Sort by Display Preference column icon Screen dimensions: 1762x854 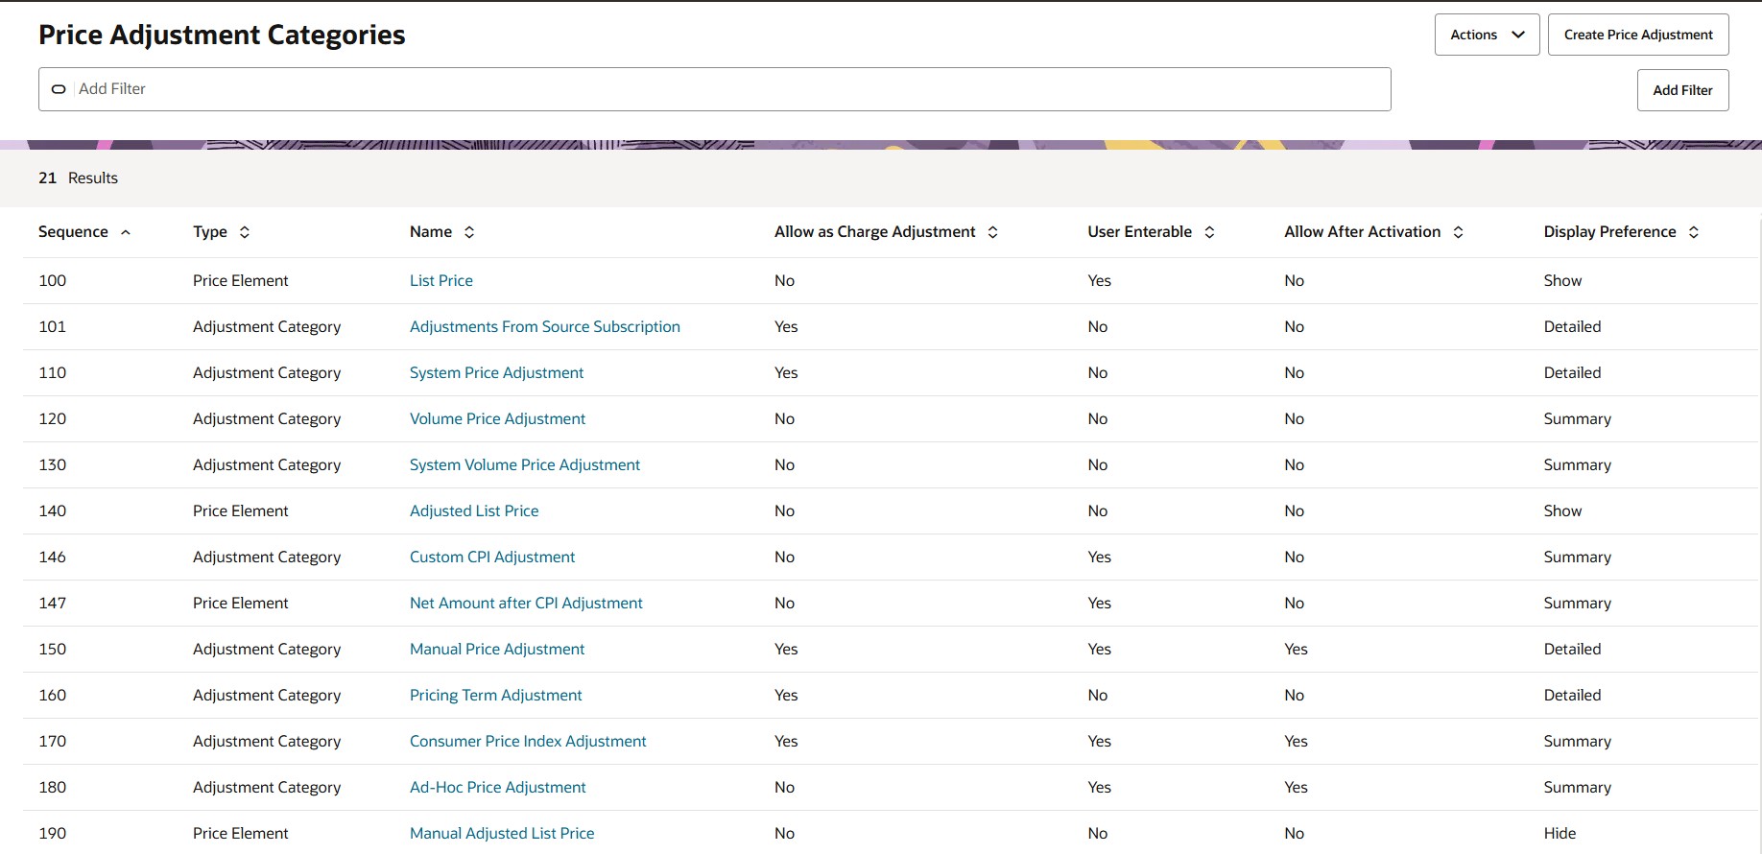[1694, 232]
